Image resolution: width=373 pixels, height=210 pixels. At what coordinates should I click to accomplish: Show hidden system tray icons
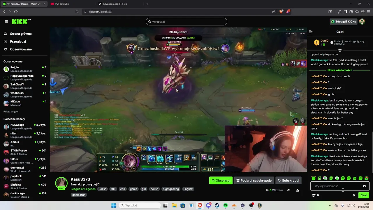330,205
